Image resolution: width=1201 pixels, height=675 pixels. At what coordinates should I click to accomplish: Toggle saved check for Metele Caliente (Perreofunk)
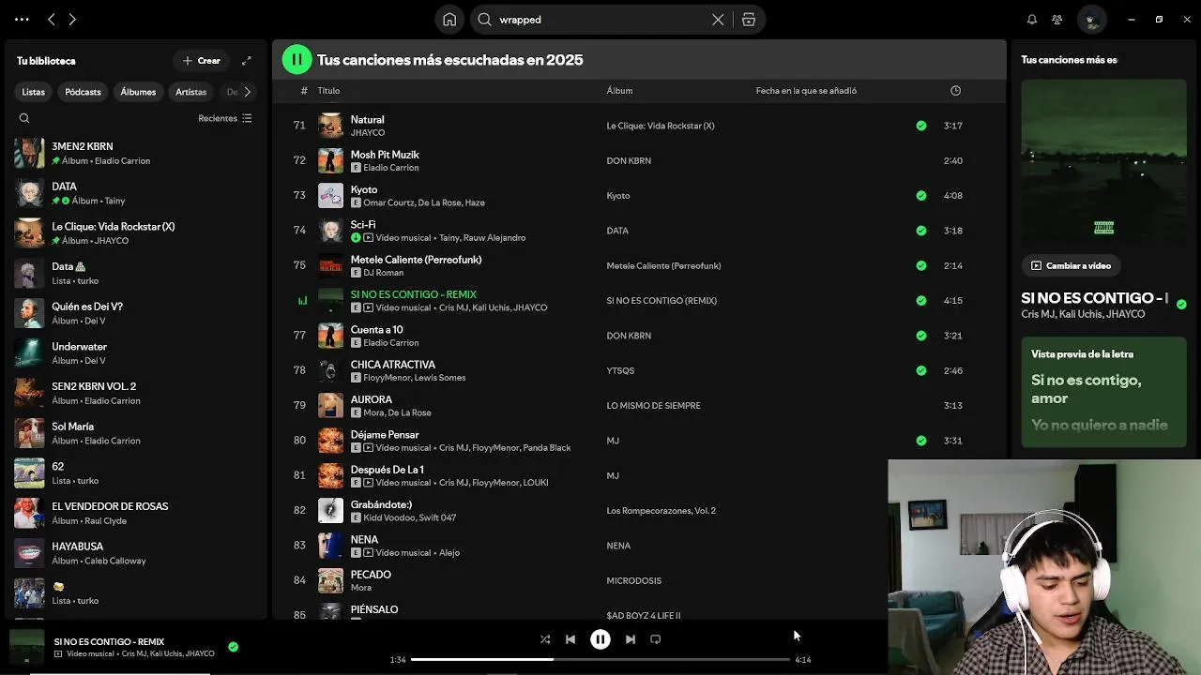tap(921, 265)
